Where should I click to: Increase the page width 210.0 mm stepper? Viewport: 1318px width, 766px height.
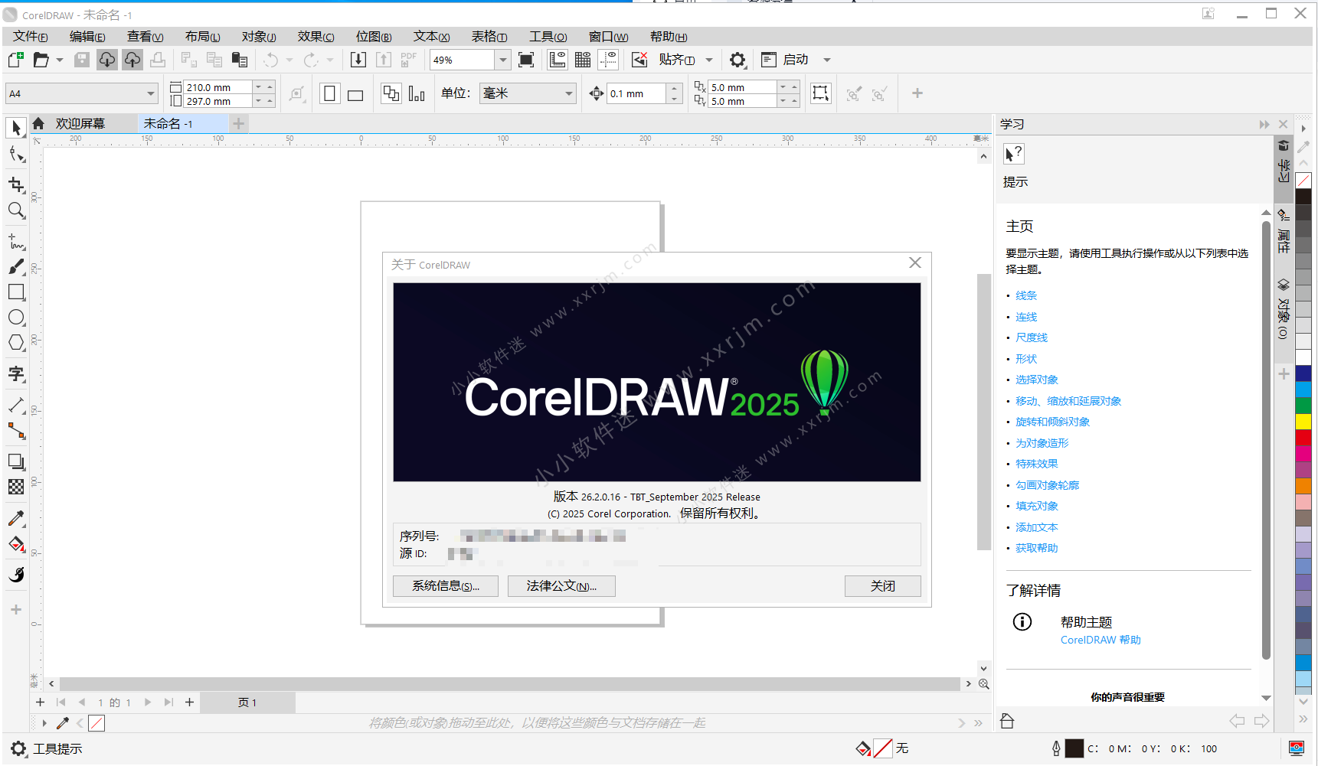click(270, 87)
